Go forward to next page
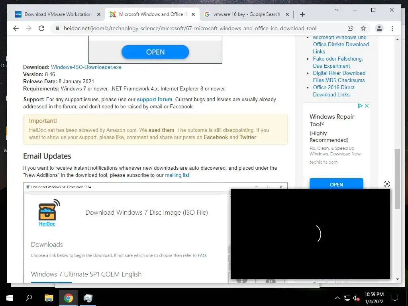 click(29, 28)
